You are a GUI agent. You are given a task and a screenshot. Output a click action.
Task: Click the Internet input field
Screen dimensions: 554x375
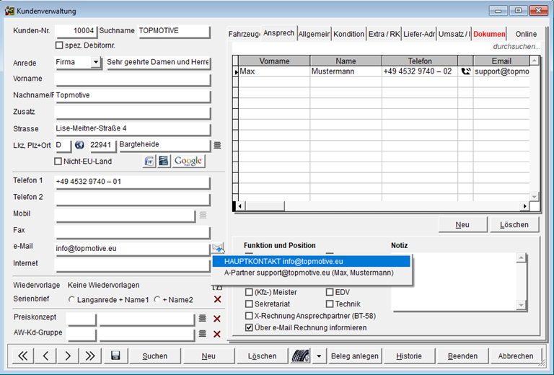pyautogui.click(x=133, y=264)
